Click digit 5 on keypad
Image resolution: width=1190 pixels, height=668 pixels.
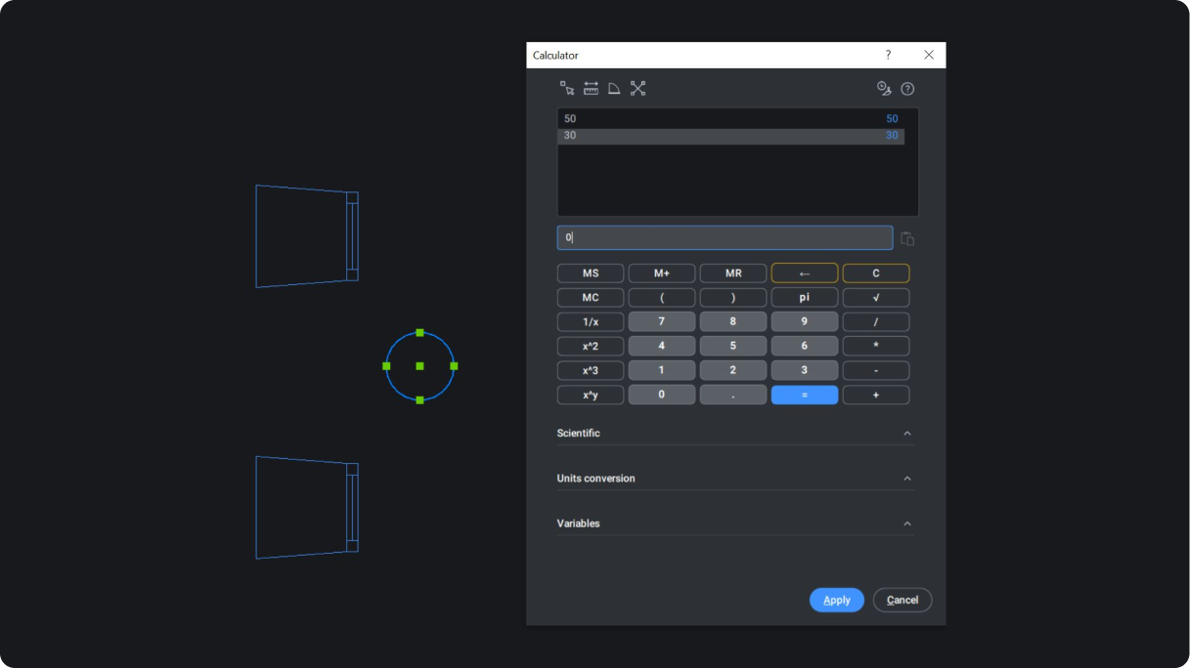[733, 347]
